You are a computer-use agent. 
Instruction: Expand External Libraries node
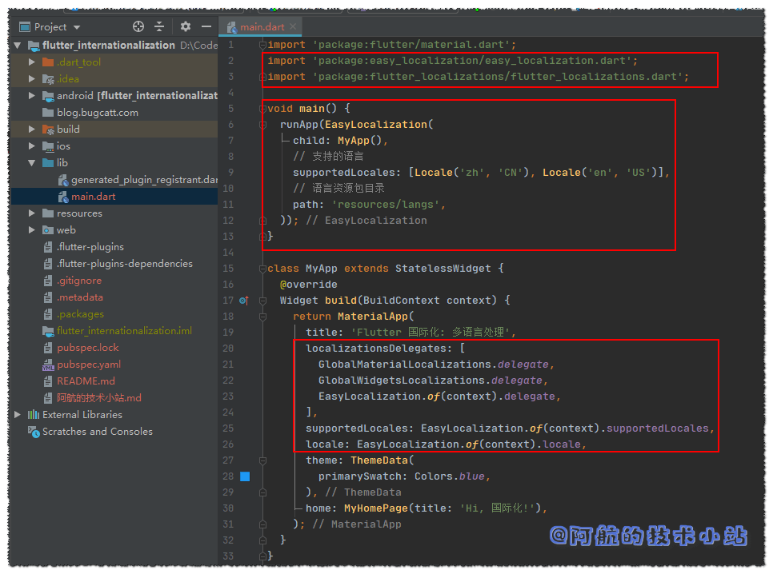pos(18,415)
